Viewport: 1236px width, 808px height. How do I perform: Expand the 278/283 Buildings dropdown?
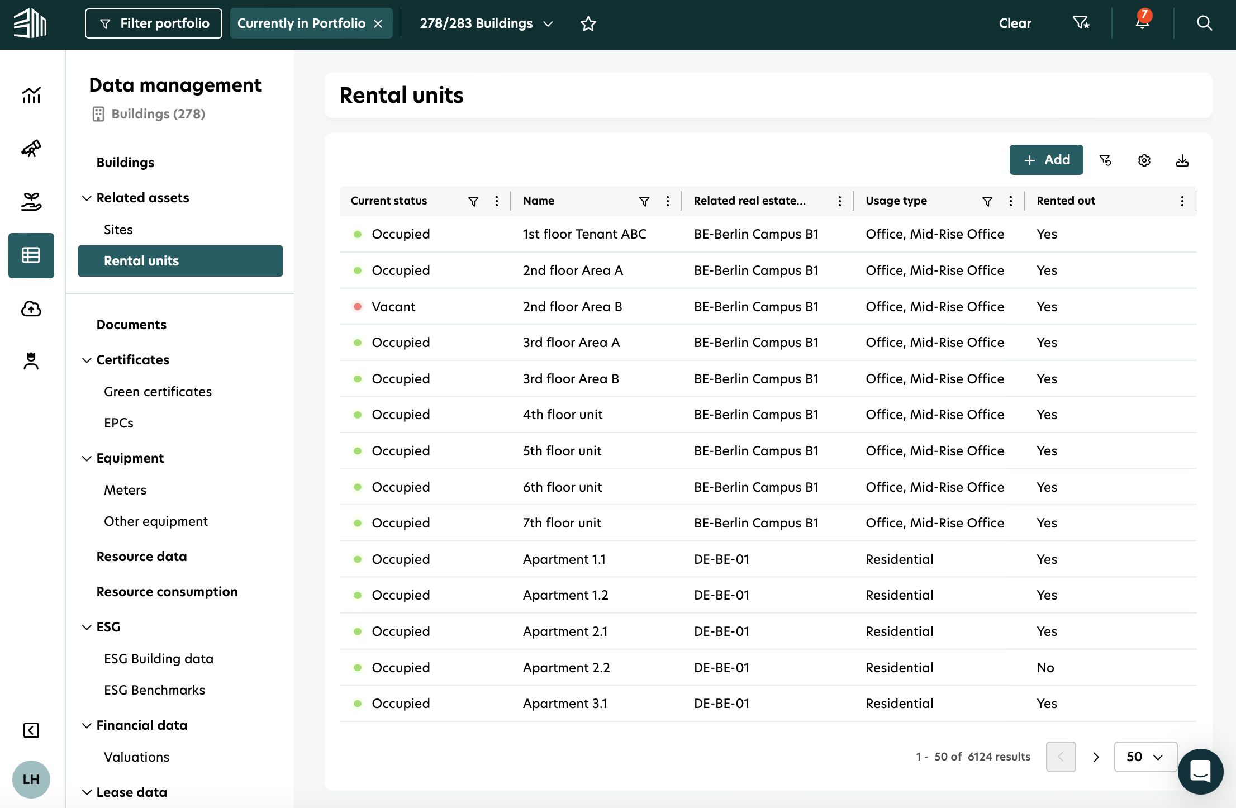(x=486, y=23)
